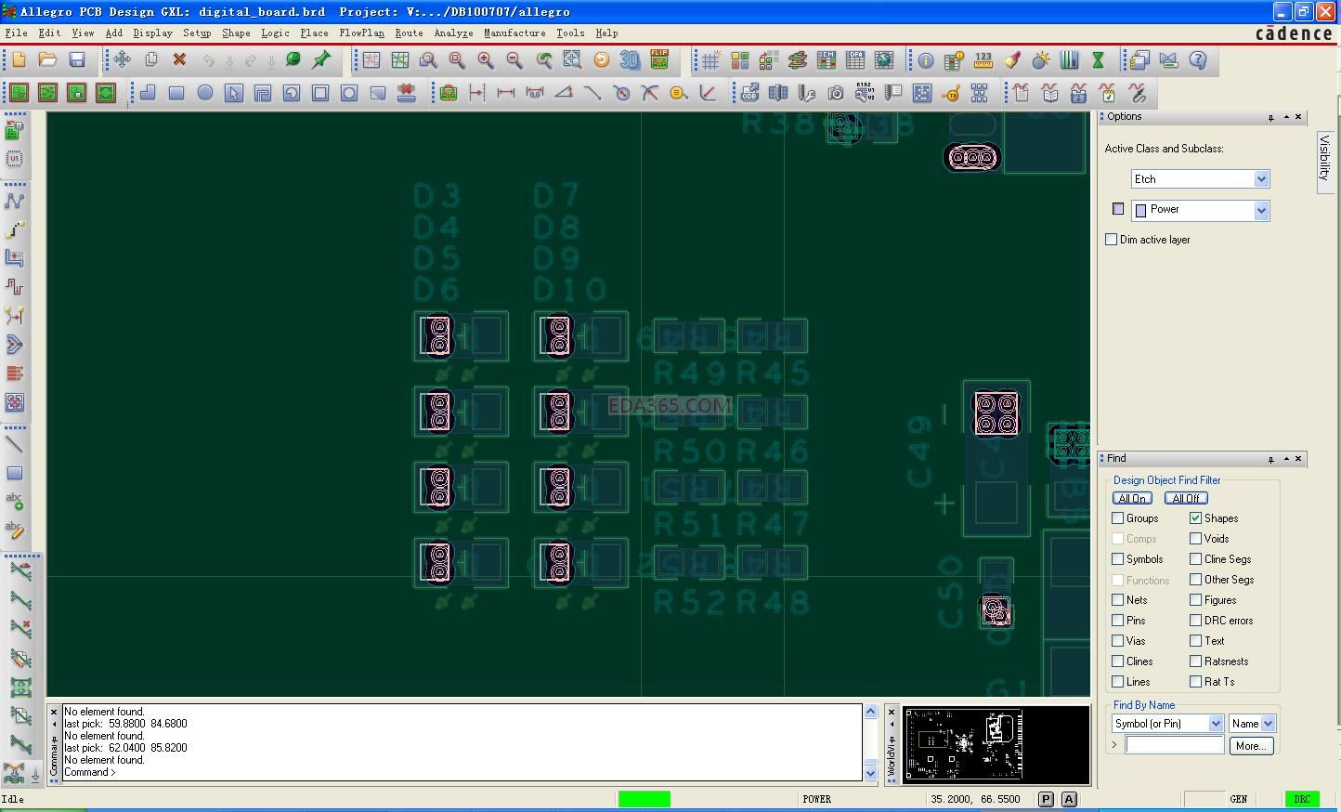This screenshot has width=1341, height=812.
Task: Click the arrow beside the Find By Name field
Action: (x=1114, y=745)
